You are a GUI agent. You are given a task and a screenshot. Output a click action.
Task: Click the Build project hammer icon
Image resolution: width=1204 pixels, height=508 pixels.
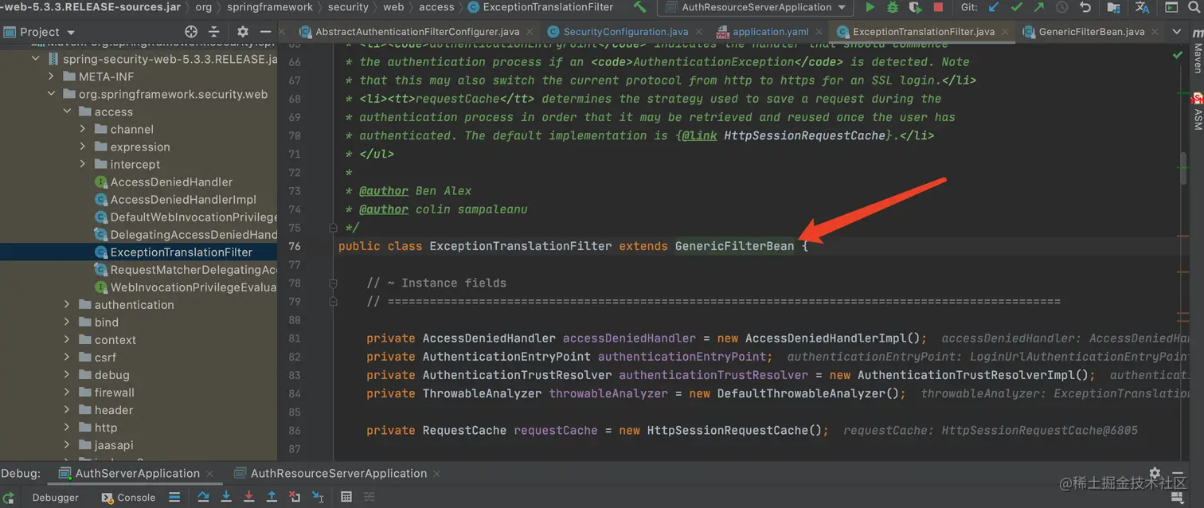[639, 7]
